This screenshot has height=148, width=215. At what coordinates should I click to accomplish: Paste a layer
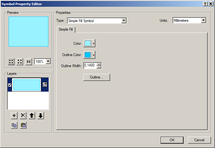23,125
